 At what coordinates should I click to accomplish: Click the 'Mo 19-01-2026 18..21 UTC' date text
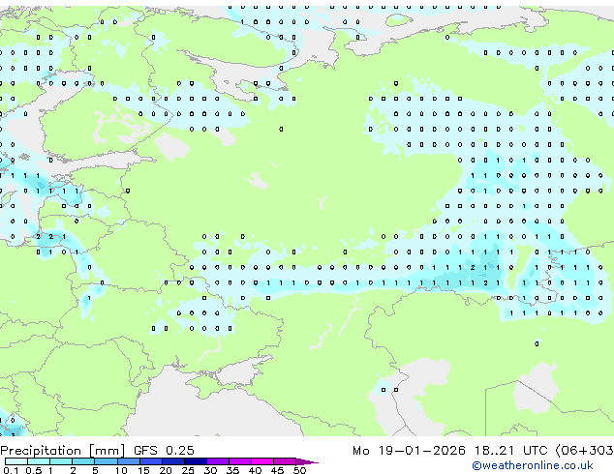point(450,451)
